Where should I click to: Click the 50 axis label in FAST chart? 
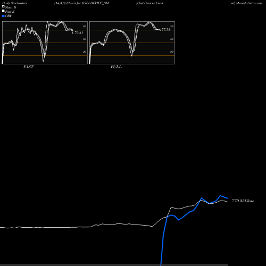click(85, 39)
